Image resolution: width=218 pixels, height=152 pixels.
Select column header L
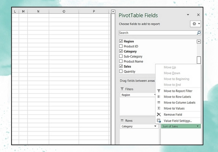click(15, 11)
